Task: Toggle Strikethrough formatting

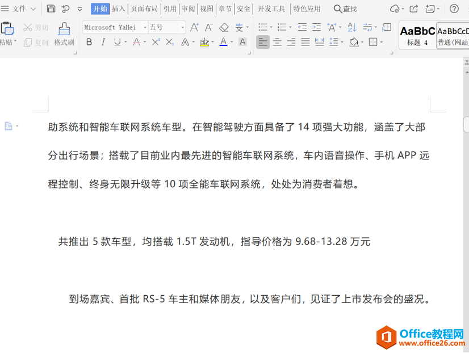Action: [x=137, y=42]
